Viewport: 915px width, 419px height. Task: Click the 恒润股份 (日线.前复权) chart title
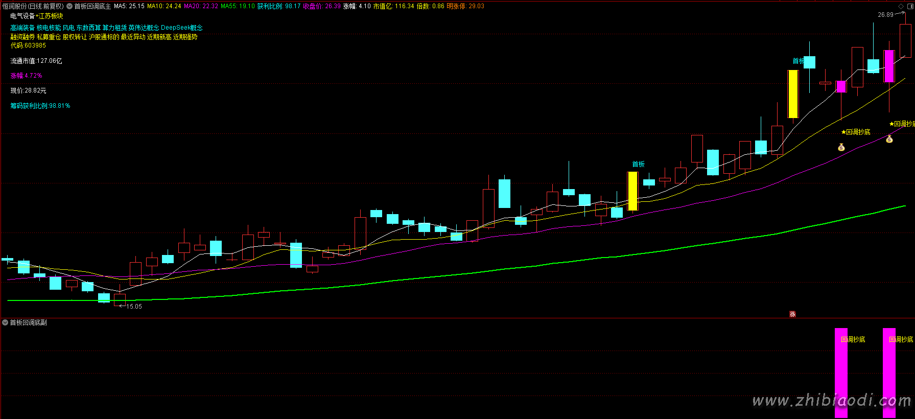(x=33, y=6)
